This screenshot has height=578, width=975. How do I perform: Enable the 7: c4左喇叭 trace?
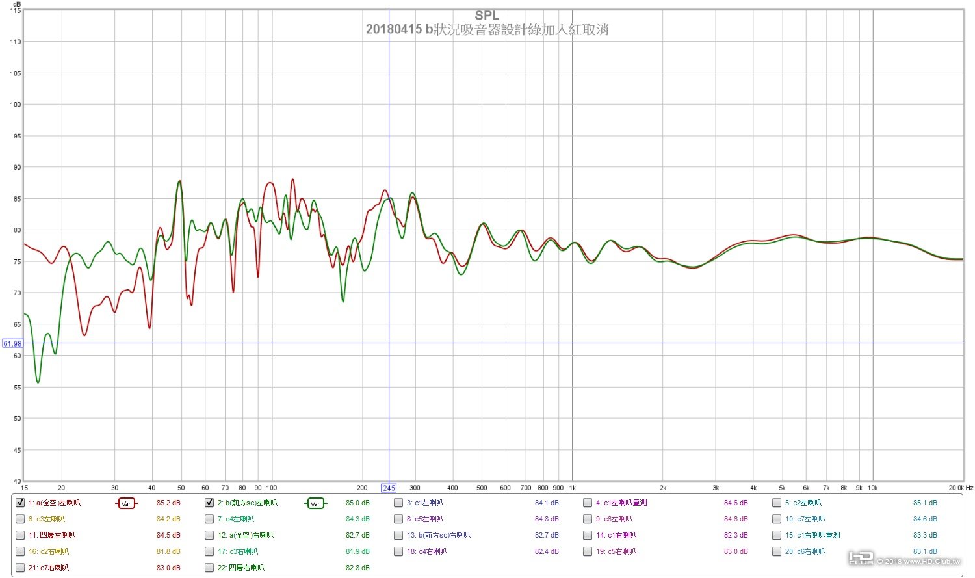[x=209, y=519]
